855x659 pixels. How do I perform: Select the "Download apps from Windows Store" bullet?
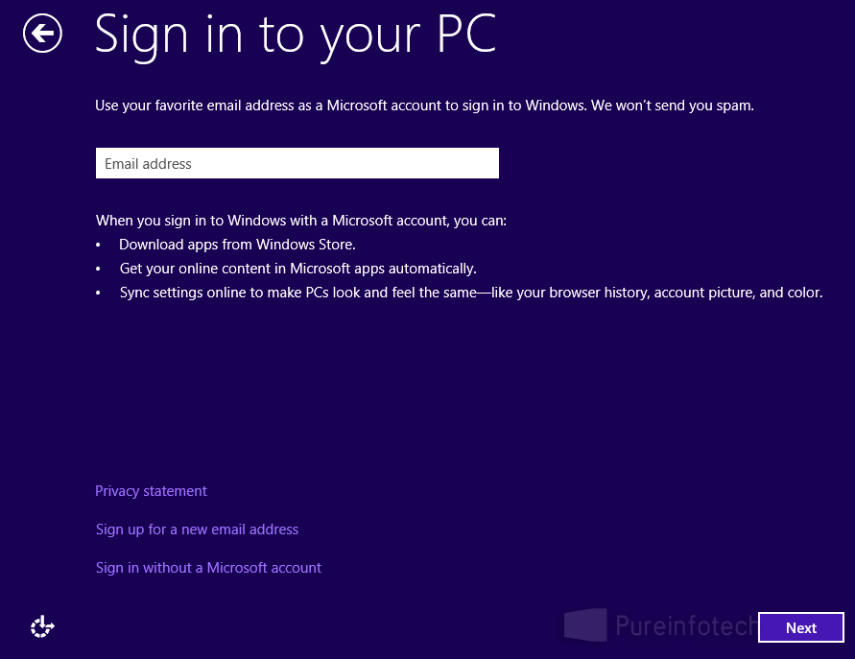click(237, 244)
